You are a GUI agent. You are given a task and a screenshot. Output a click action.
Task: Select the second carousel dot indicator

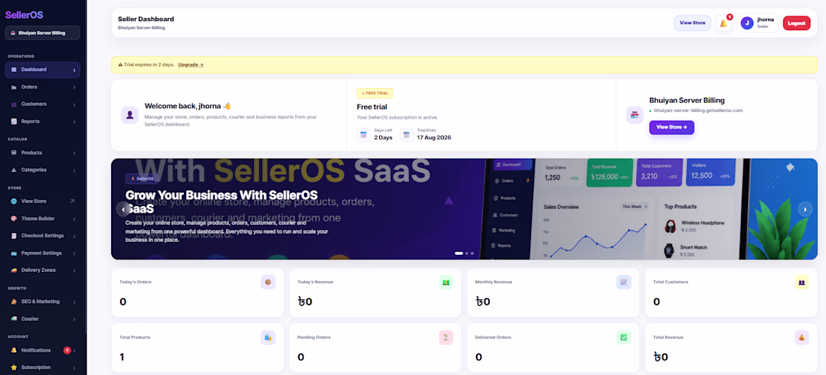tap(467, 253)
